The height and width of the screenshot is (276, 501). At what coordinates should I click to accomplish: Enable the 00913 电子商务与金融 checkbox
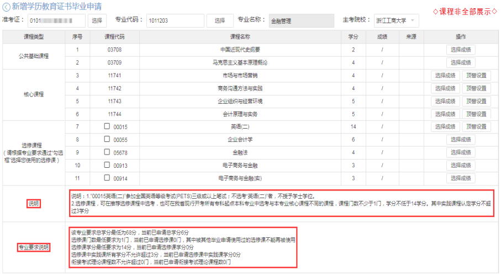[107, 165]
